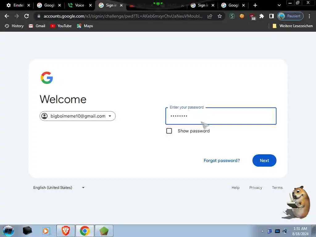Click the Next button
This screenshot has width=316, height=237.
264,160
